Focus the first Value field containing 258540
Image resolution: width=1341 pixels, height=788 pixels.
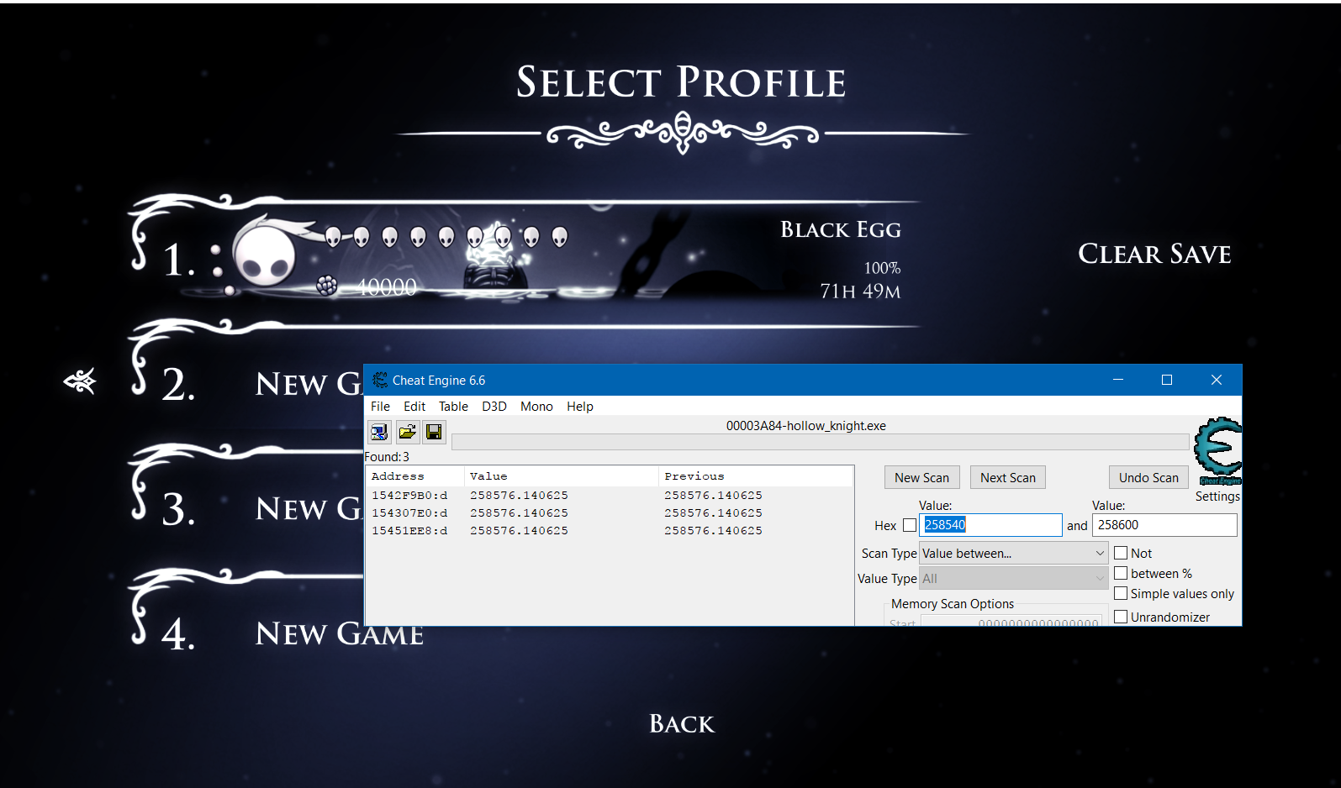[990, 525]
